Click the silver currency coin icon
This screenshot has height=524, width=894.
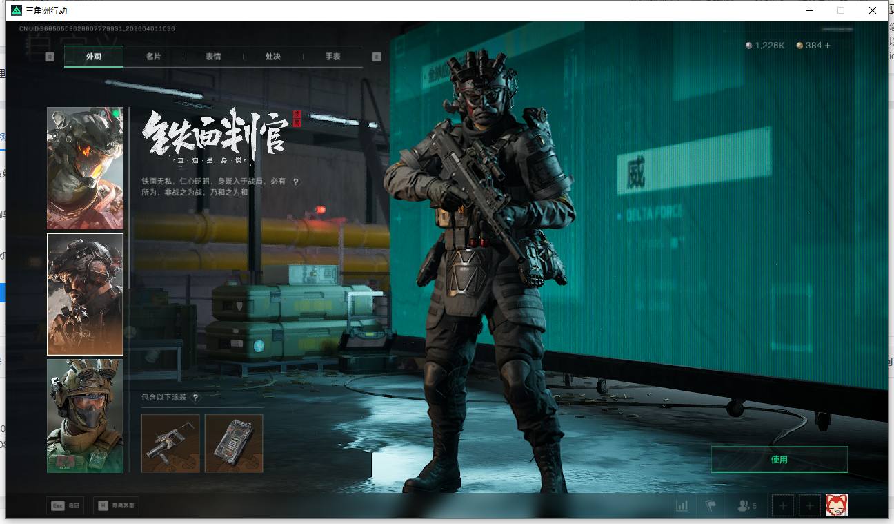coord(749,46)
